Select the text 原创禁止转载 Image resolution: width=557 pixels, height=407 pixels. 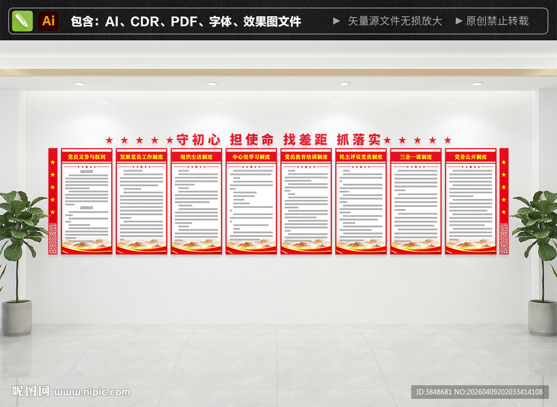(x=497, y=21)
